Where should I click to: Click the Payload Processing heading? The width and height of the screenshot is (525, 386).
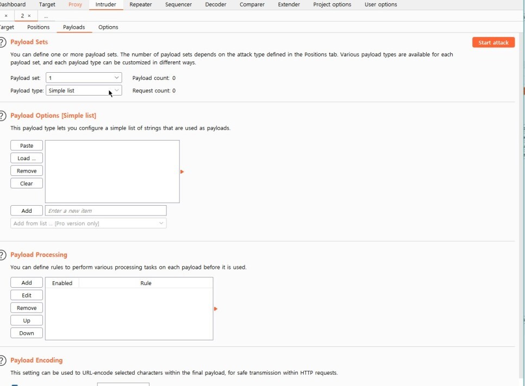point(39,255)
